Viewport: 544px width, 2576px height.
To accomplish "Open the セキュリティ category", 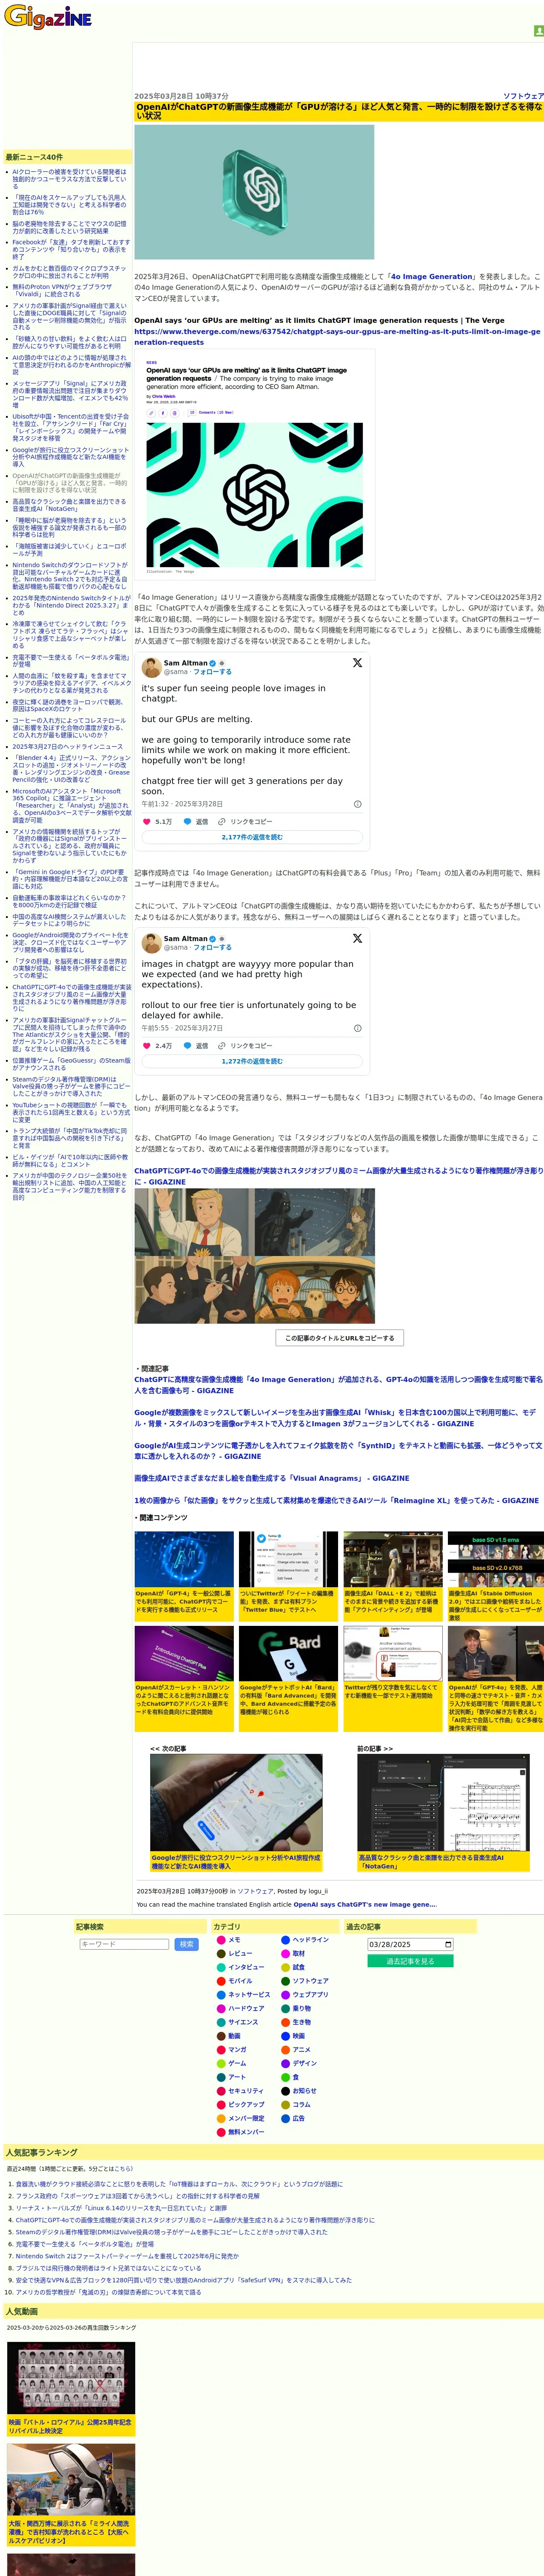I will pyautogui.click(x=246, y=2090).
